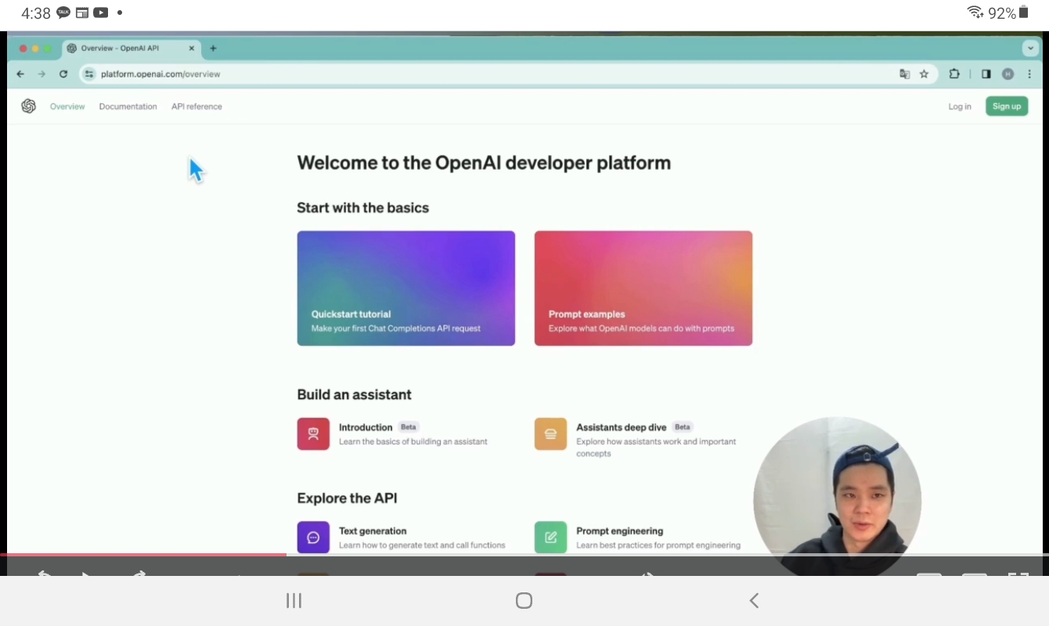Open the API reference nav item
The height and width of the screenshot is (626, 1049).
[196, 106]
